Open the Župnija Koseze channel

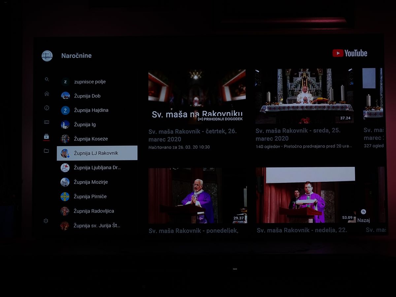coord(91,139)
